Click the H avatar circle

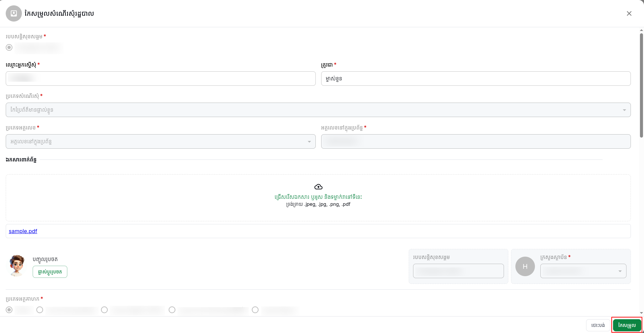[x=525, y=266]
